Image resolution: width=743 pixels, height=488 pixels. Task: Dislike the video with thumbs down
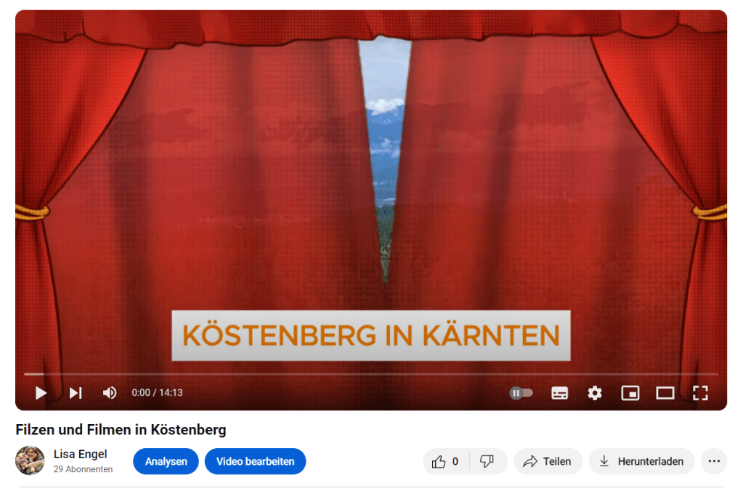point(487,461)
